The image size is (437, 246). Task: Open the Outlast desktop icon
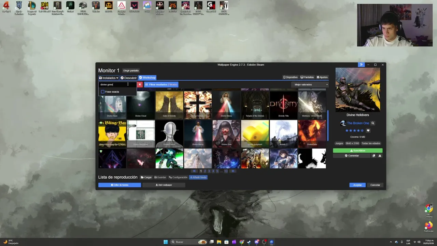click(x=70, y=7)
